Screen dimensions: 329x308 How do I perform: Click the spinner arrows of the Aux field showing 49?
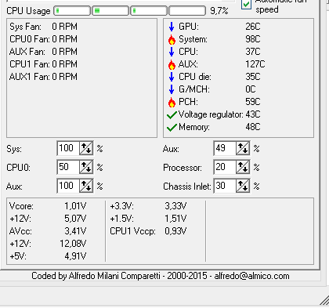click(243, 148)
